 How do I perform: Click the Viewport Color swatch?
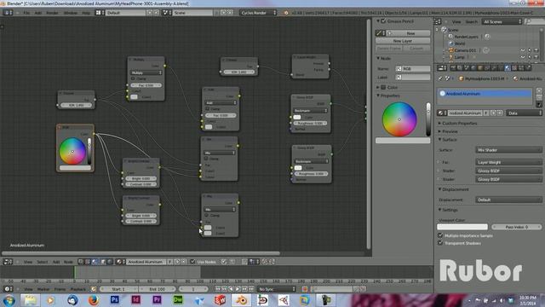click(462, 227)
